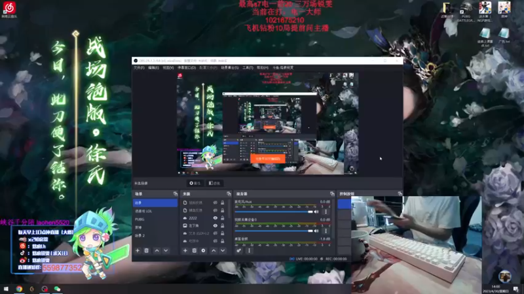Mute the 麦克风/Aux audio channel
Viewport: 524px width, 294px height.
[316, 212]
